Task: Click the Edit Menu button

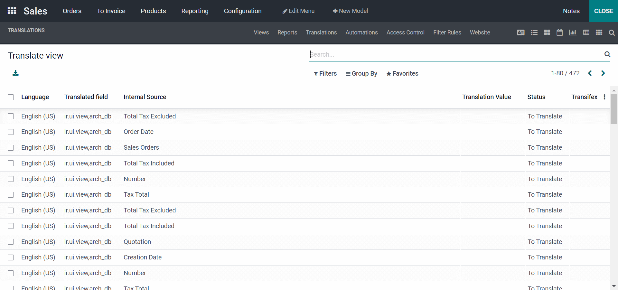Action: coord(298,11)
